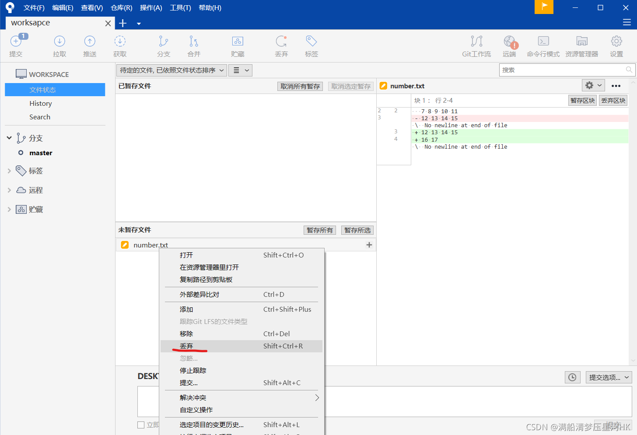Screen dimensions: 637x435
Task: Open the 文件(F) menu
Action: tap(34, 8)
